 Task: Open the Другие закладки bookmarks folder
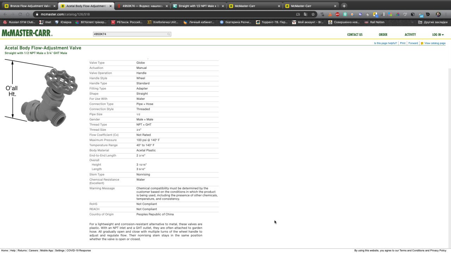point(433,22)
